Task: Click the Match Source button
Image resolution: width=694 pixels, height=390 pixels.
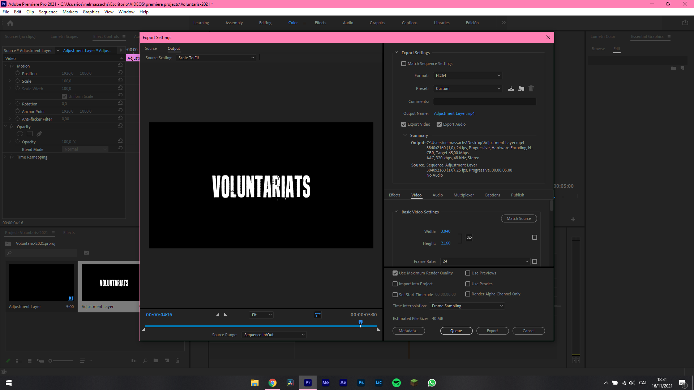Action: click(519, 218)
